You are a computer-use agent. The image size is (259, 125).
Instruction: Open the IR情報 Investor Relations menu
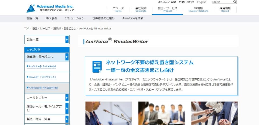coord(198,9)
